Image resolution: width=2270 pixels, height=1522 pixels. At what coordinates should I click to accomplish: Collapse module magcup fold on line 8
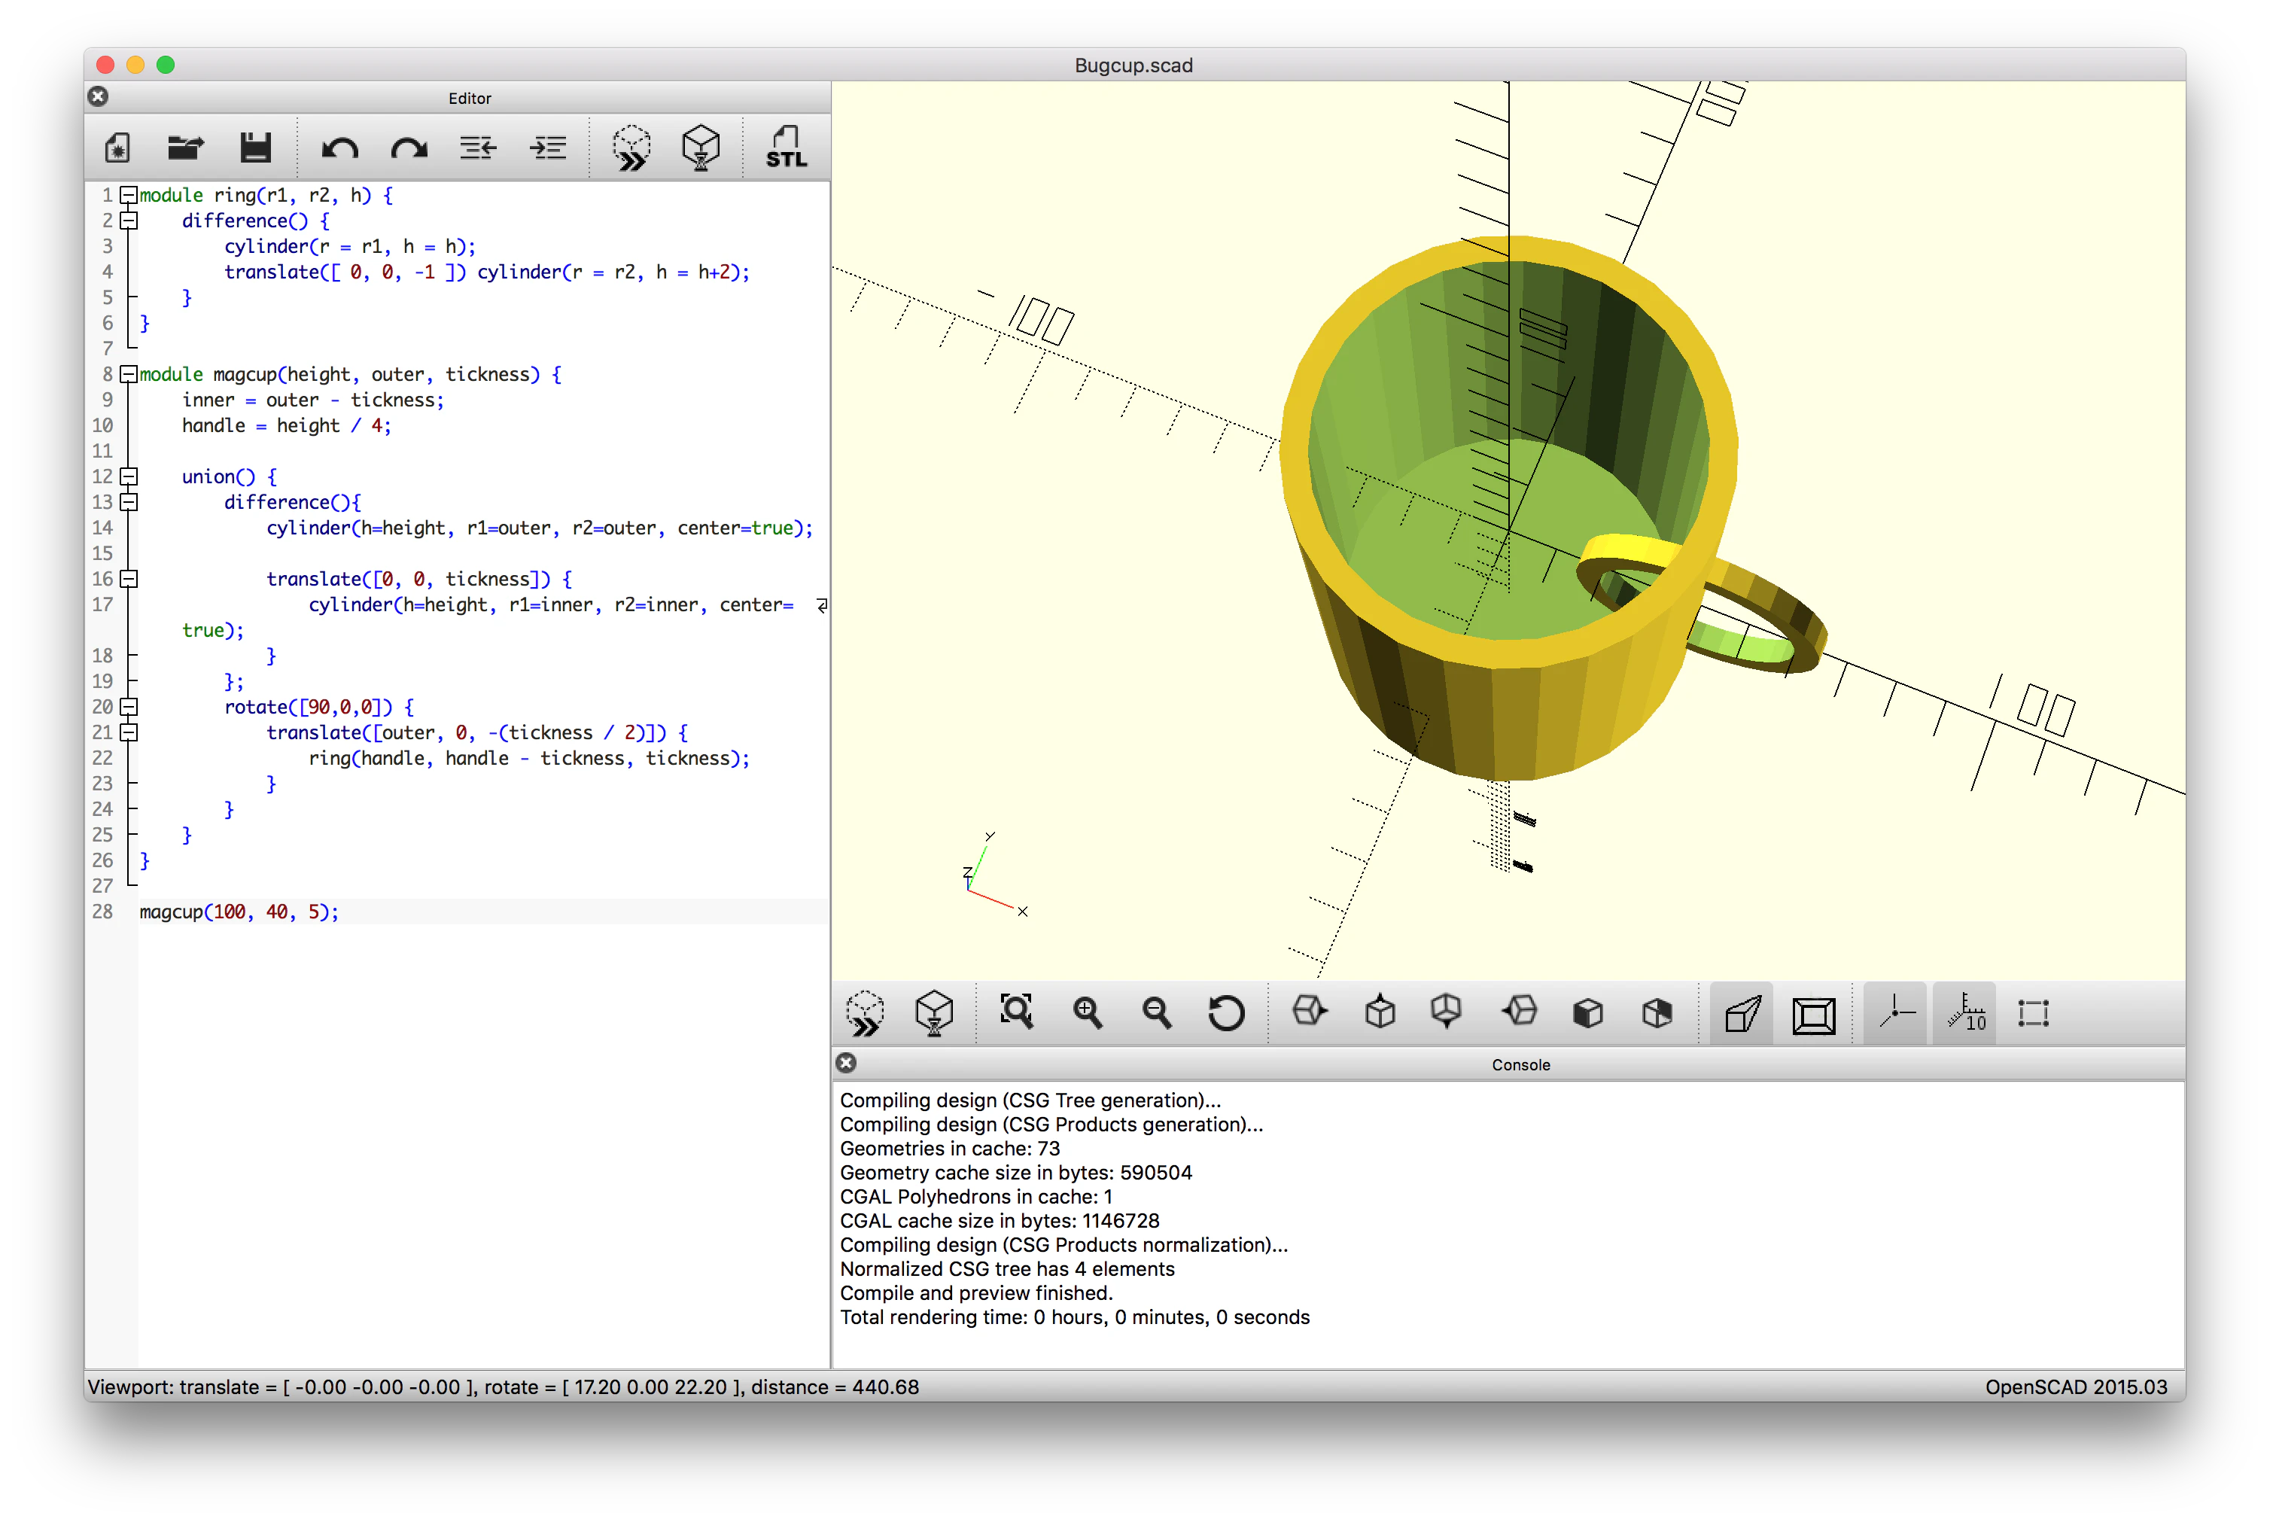tap(129, 373)
